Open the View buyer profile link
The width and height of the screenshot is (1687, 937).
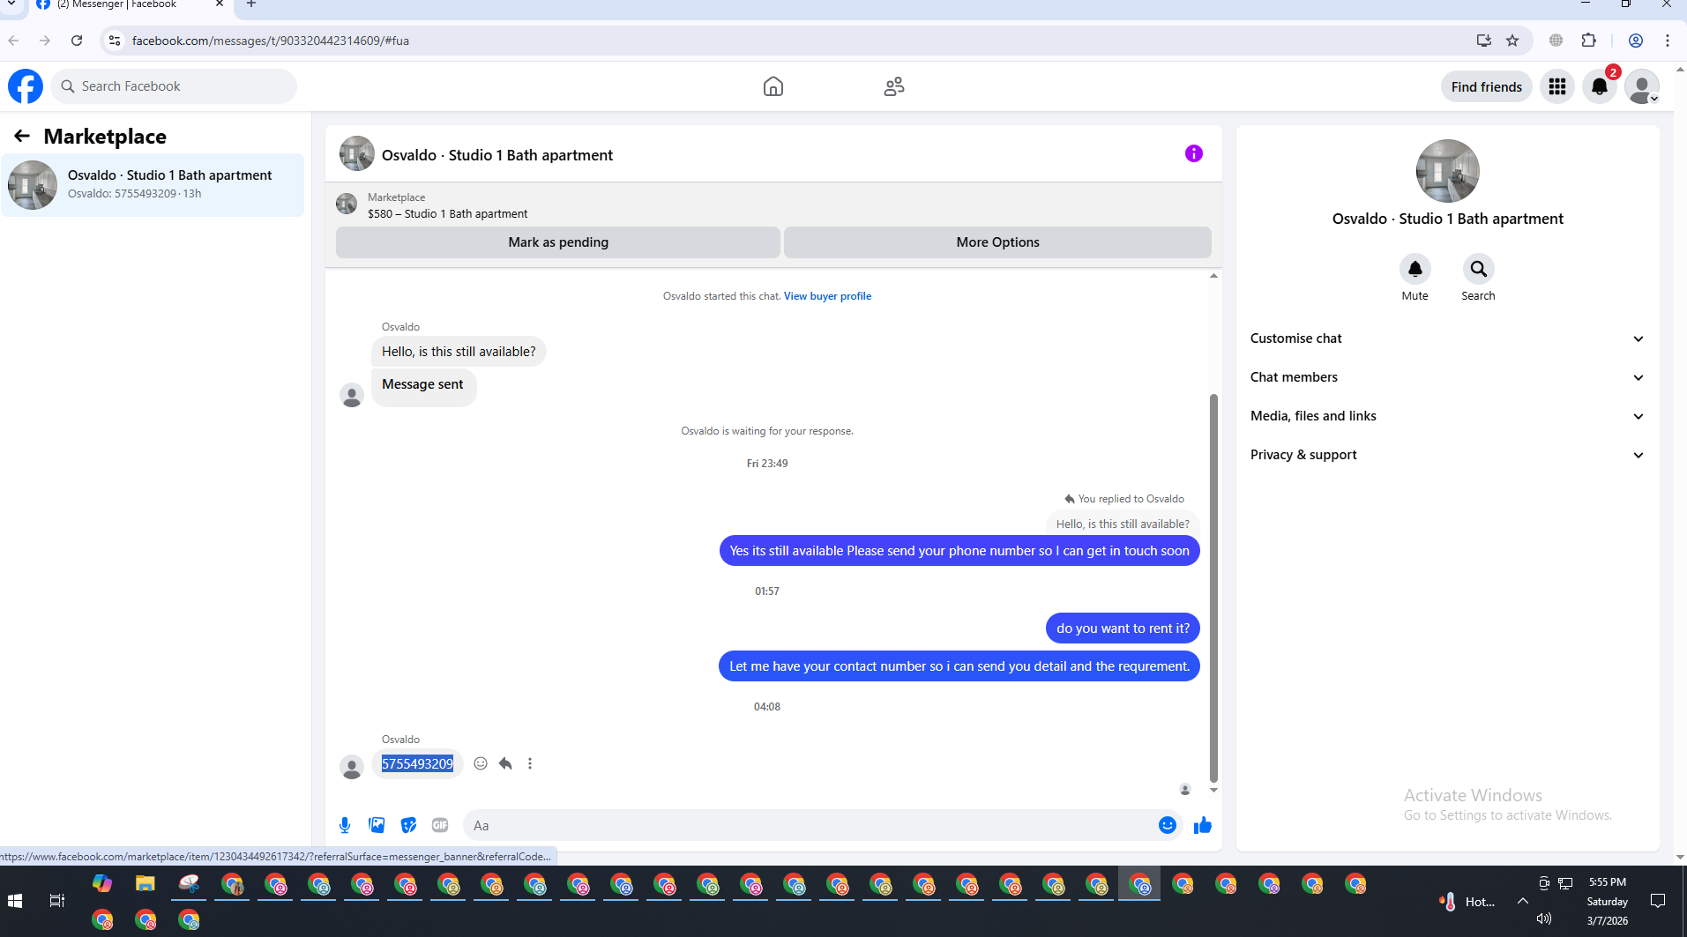[x=827, y=296]
